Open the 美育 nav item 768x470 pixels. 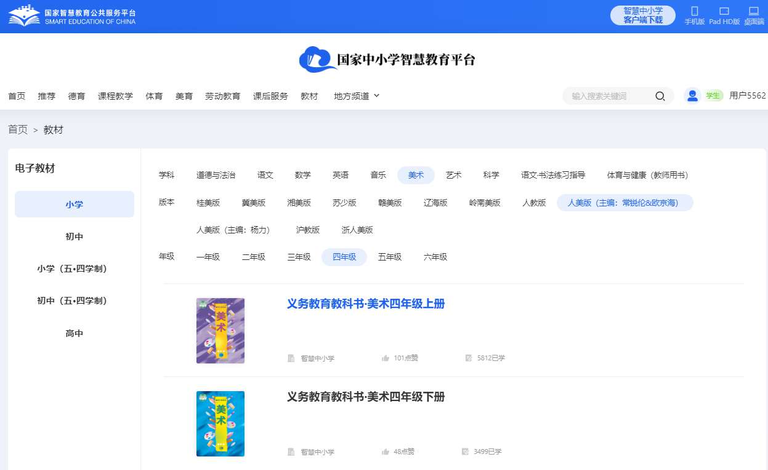[184, 96]
